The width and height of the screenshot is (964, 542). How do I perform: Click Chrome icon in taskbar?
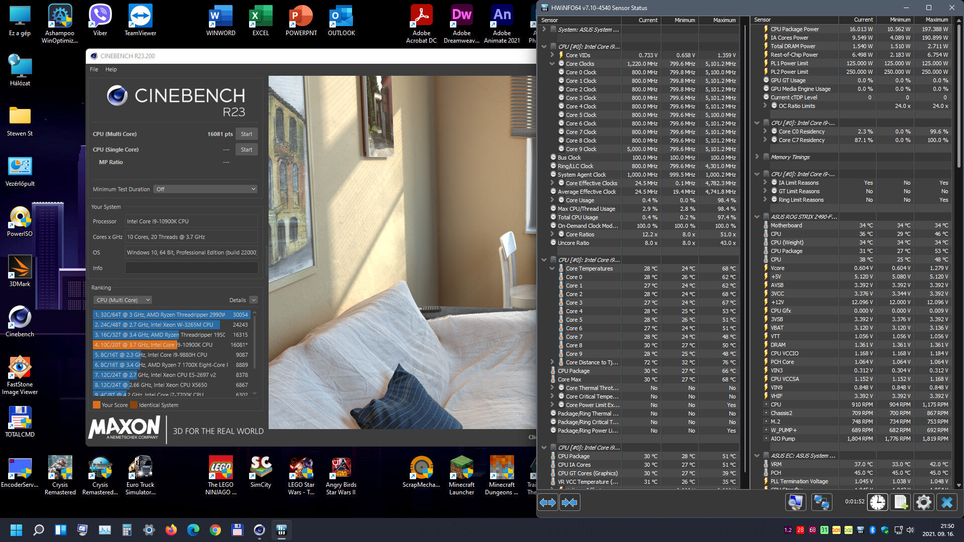click(215, 530)
